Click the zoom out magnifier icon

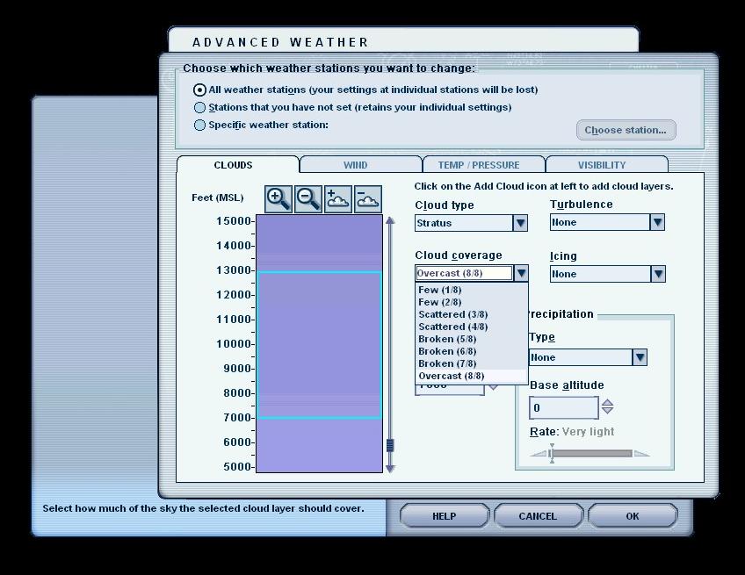[x=308, y=198]
